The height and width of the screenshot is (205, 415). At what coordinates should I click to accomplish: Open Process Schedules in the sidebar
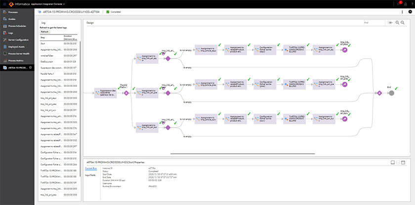coord(17,26)
